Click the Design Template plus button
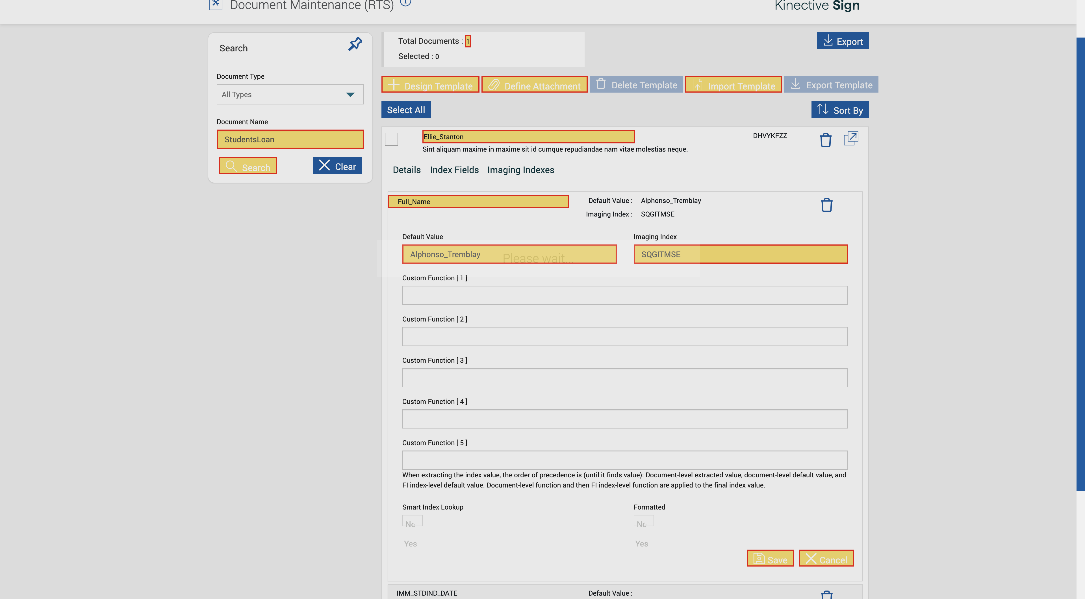1085x599 pixels. pos(430,85)
